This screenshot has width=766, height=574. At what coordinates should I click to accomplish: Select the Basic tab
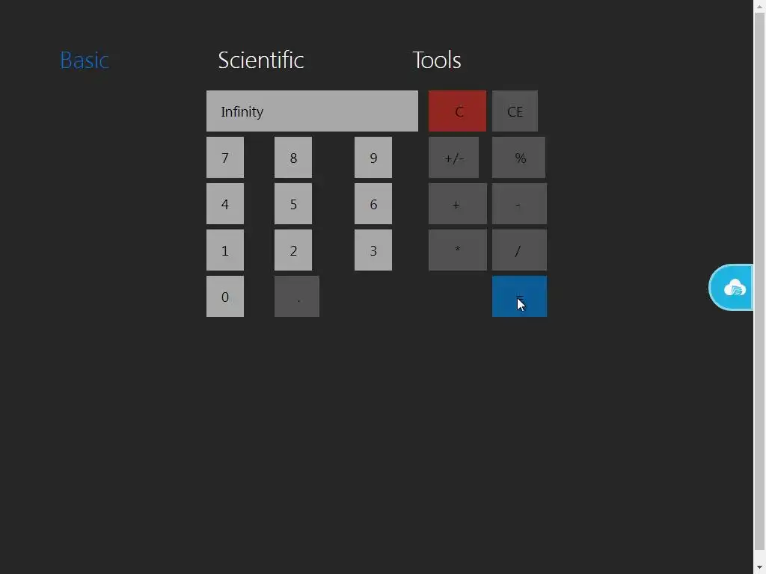pos(84,60)
